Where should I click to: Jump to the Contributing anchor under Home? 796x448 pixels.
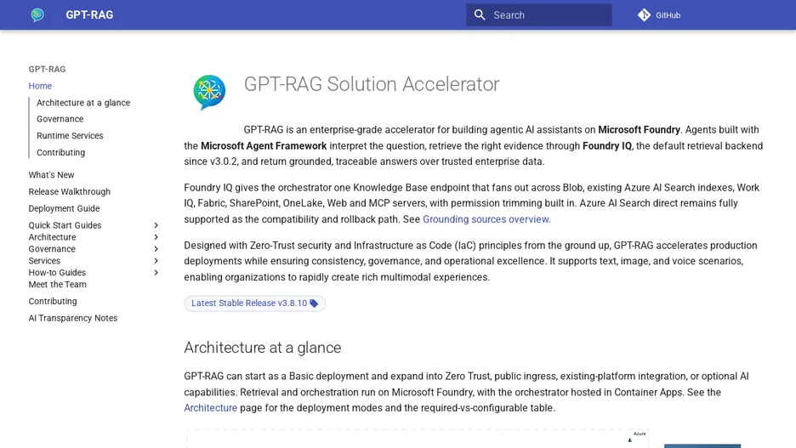60,152
